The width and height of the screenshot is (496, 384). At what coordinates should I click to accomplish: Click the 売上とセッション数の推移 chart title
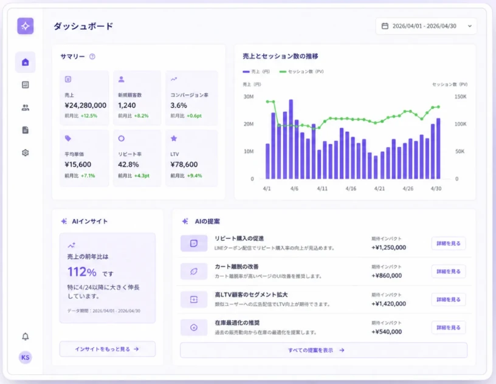coord(280,57)
